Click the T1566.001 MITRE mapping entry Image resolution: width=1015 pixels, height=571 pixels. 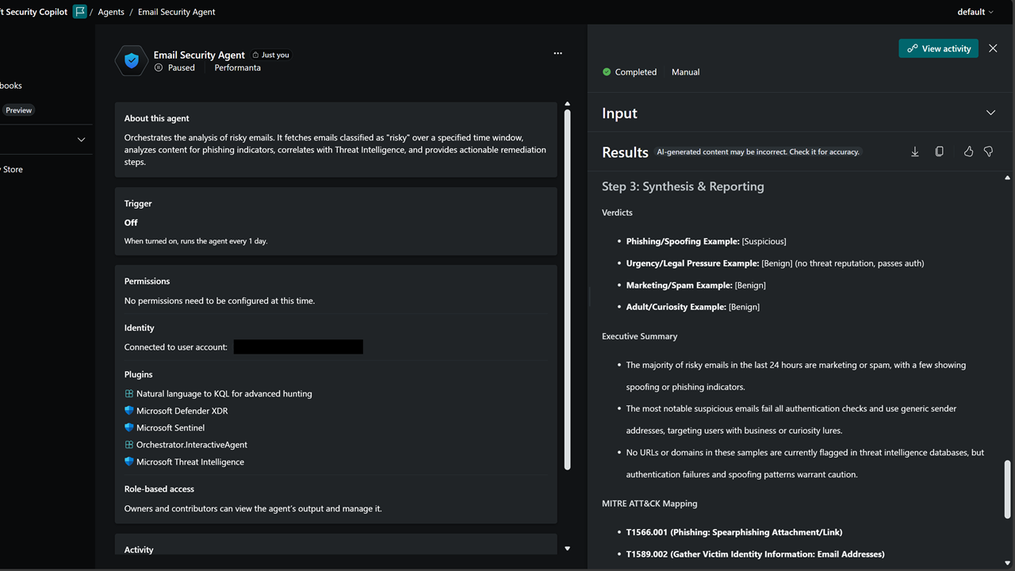click(734, 532)
